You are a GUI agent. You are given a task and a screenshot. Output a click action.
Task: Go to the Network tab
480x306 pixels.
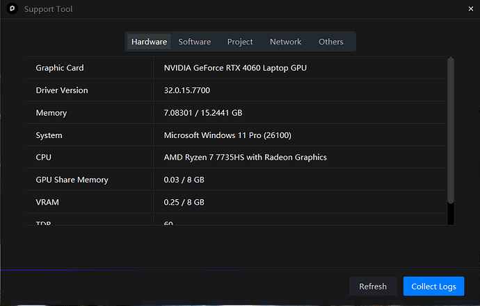(x=285, y=42)
